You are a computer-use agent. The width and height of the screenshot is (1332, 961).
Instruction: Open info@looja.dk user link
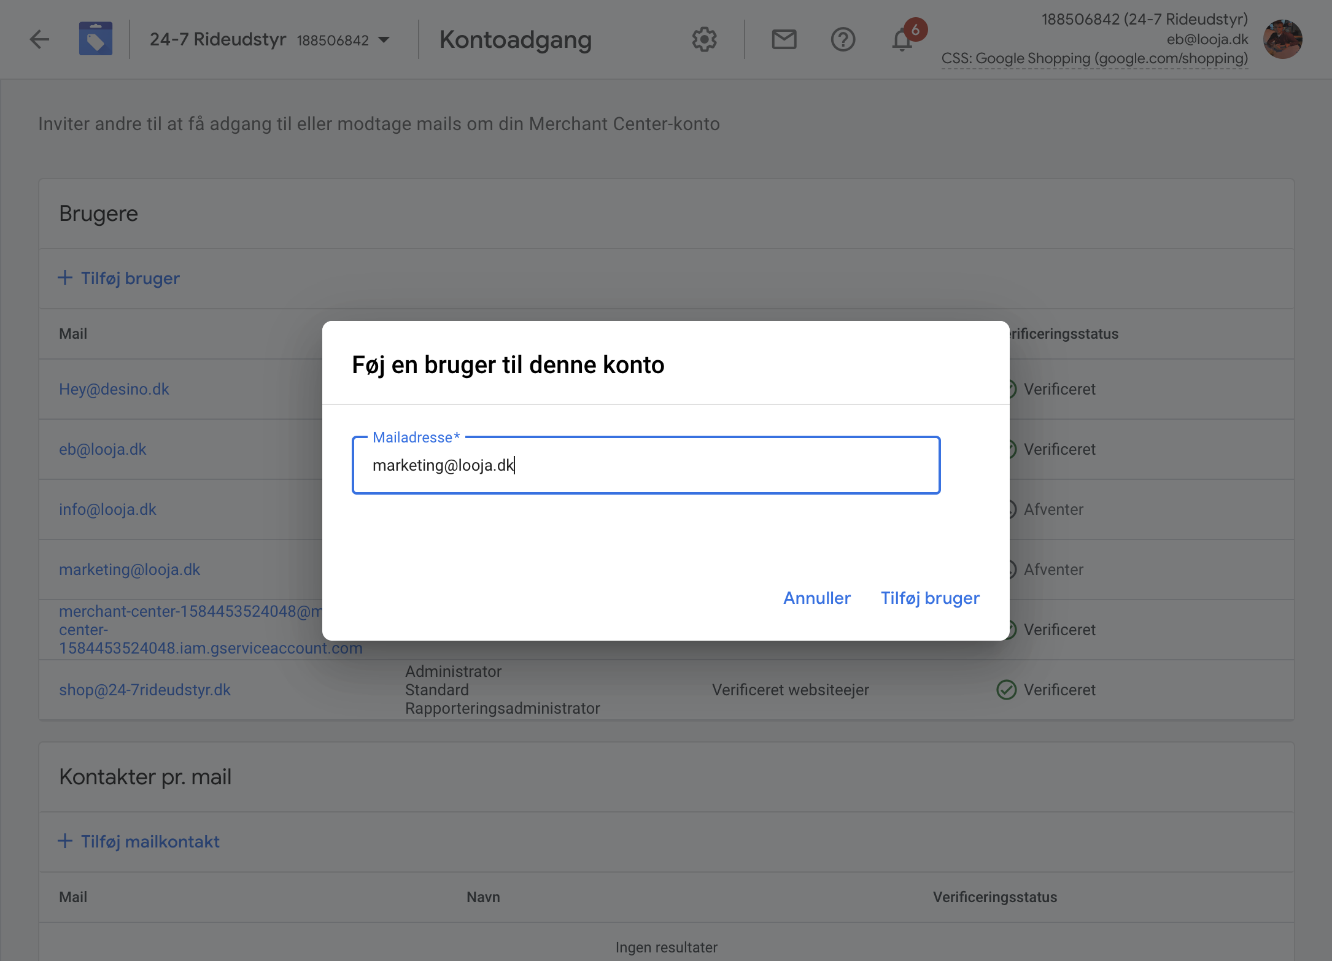point(107,509)
